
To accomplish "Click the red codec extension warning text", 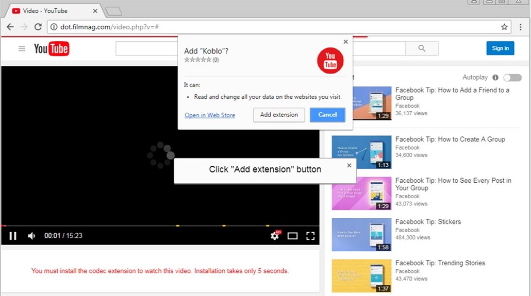I will 160,271.
